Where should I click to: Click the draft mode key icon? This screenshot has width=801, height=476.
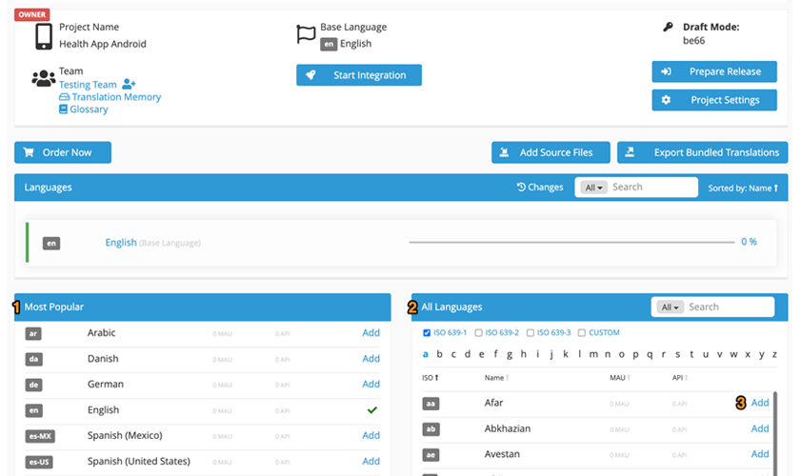click(x=668, y=28)
